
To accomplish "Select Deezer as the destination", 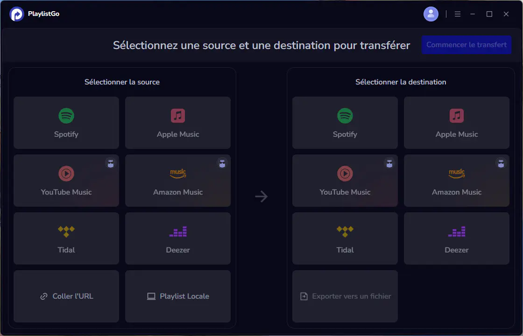I will 456,238.
